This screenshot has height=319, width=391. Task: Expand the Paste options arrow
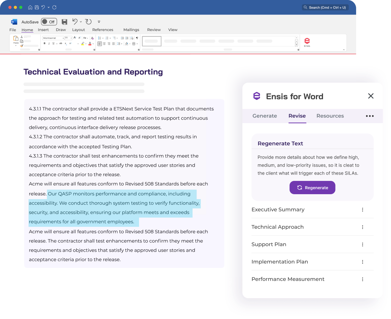tap(16, 46)
